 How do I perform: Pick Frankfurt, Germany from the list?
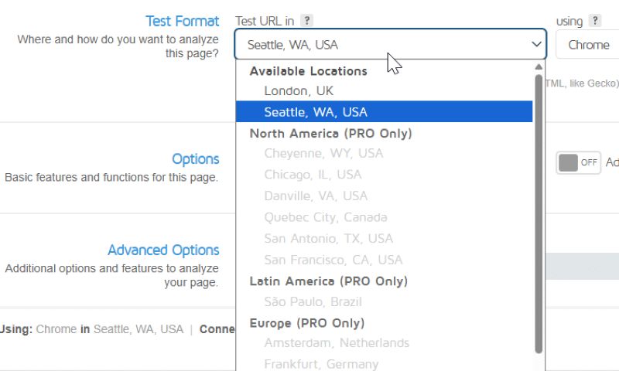coord(321,363)
